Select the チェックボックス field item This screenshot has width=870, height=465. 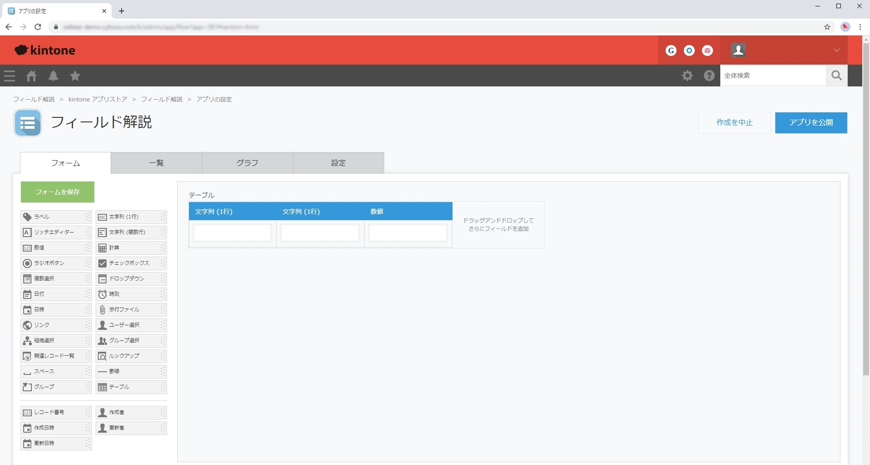(131, 263)
